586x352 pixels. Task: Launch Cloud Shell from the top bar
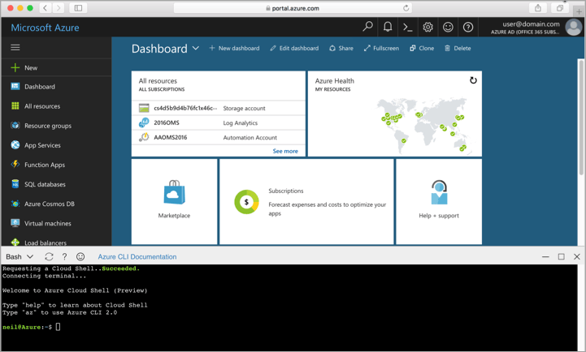[x=408, y=27]
